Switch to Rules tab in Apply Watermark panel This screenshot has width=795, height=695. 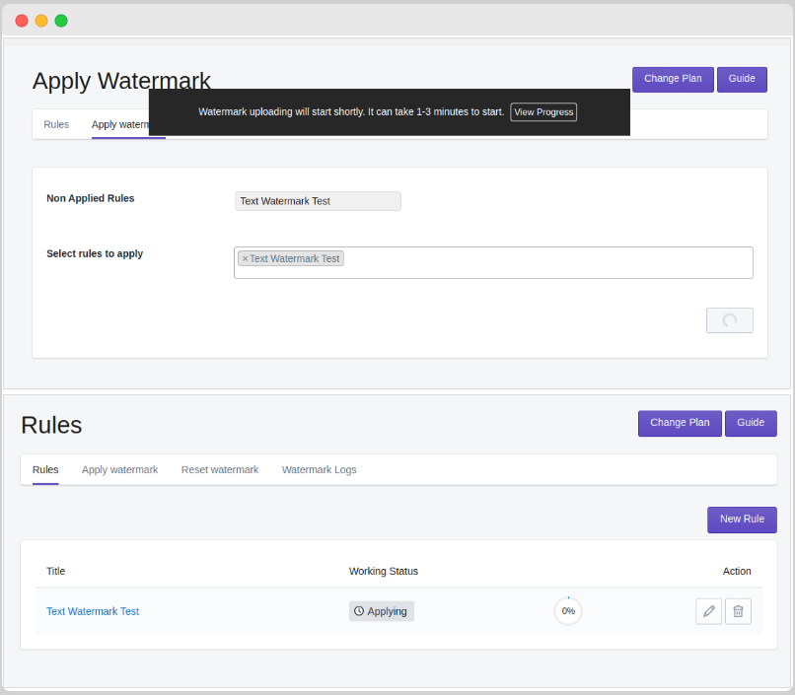click(x=56, y=125)
